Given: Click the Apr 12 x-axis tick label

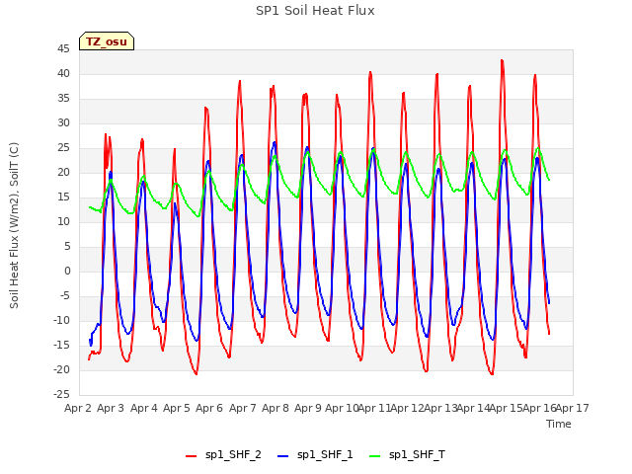Looking at the screenshot, I should coord(408,408).
